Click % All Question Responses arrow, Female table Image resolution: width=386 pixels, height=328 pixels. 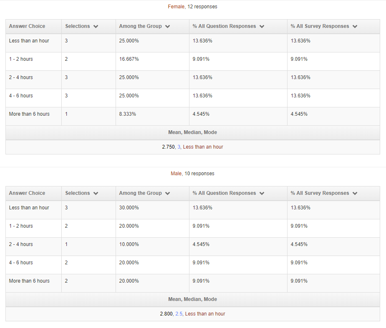pos(262,27)
